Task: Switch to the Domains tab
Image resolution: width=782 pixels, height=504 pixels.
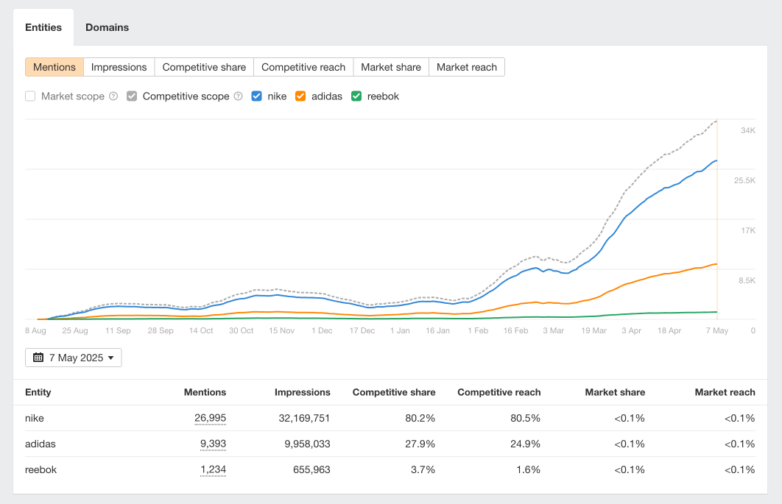Action: (108, 27)
